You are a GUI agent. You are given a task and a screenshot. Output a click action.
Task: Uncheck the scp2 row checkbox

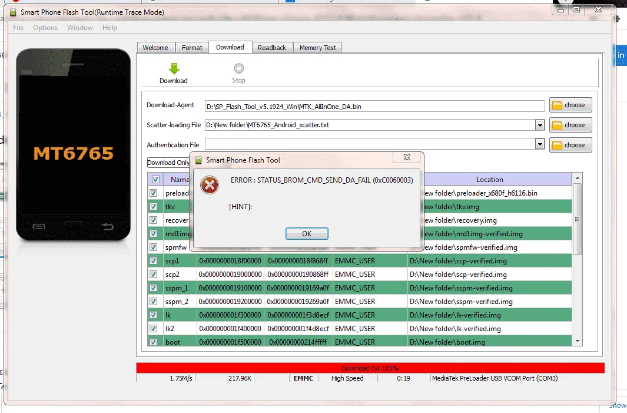pyautogui.click(x=153, y=275)
